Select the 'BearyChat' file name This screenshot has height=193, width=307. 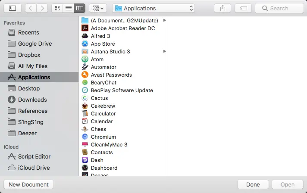(103, 83)
